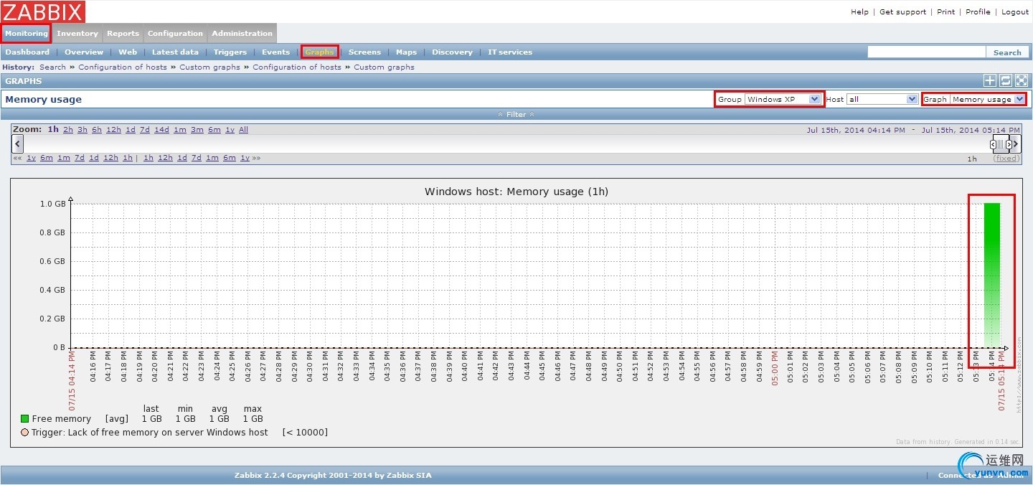Set zoom to 1m in Zoom row

[180, 130]
